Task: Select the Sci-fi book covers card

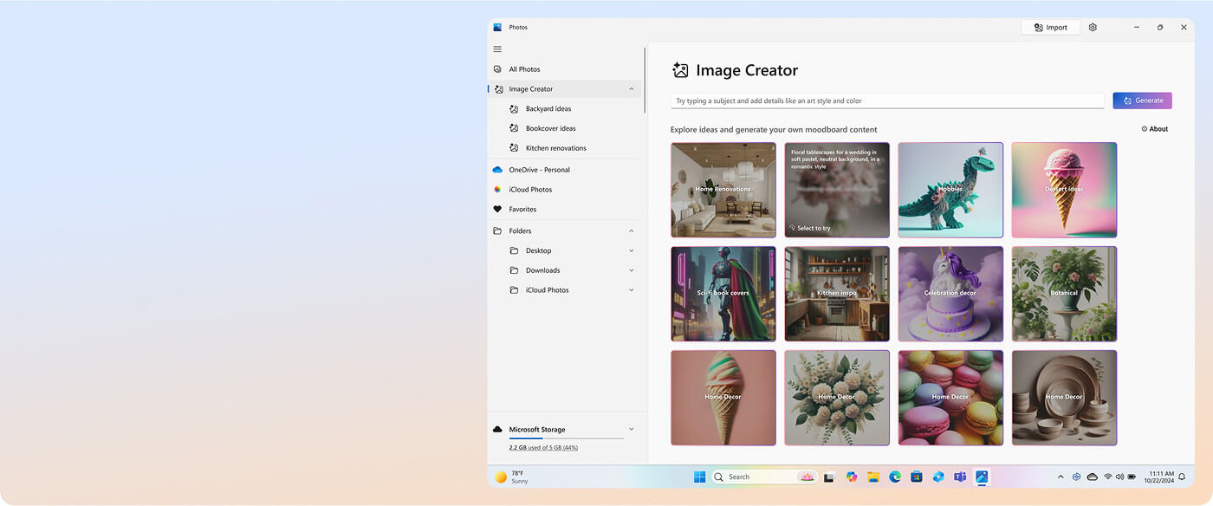Action: (x=723, y=294)
